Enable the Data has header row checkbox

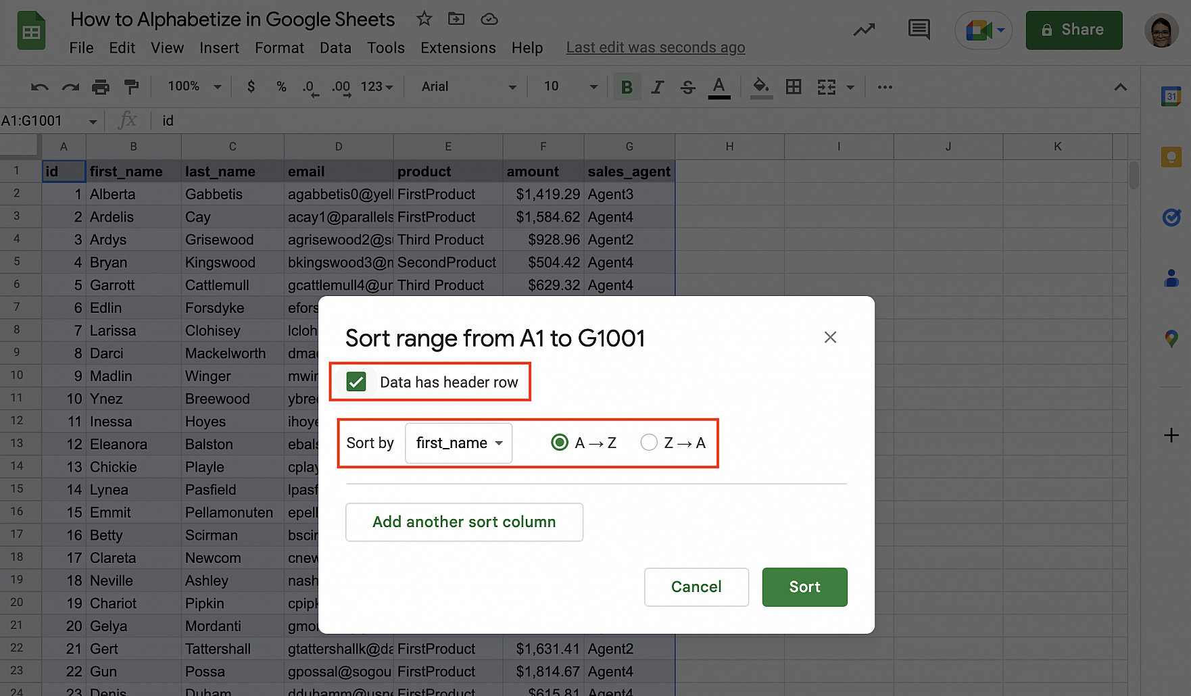point(357,381)
